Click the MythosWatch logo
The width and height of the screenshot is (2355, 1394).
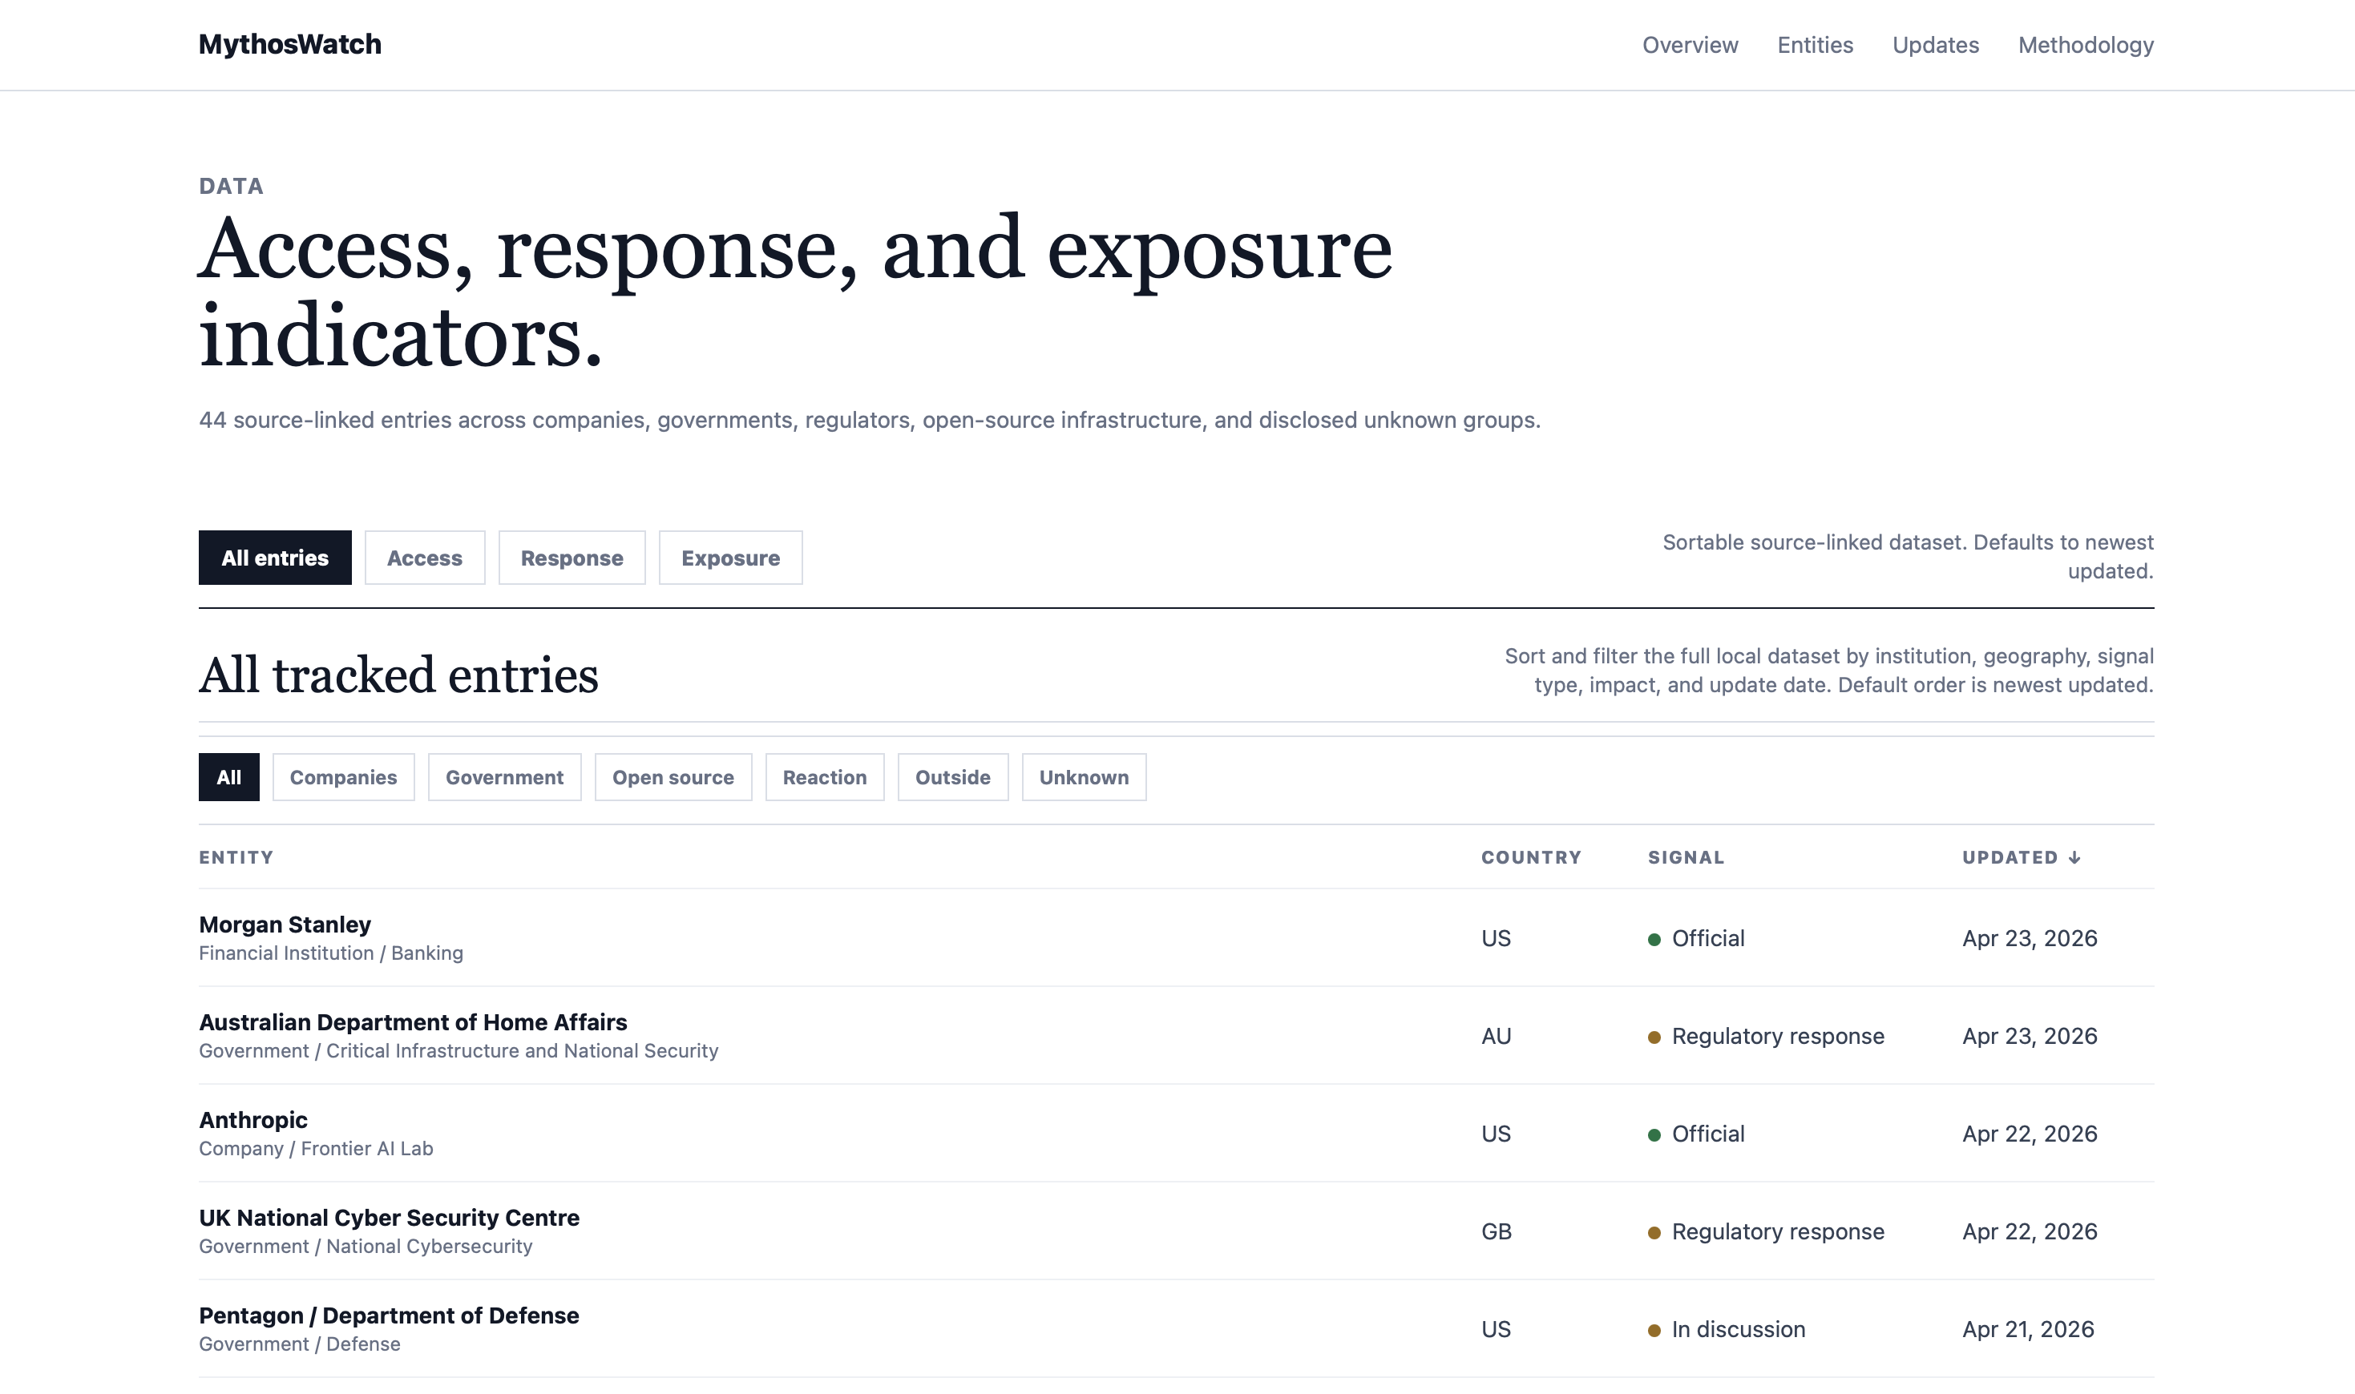pos(289,44)
